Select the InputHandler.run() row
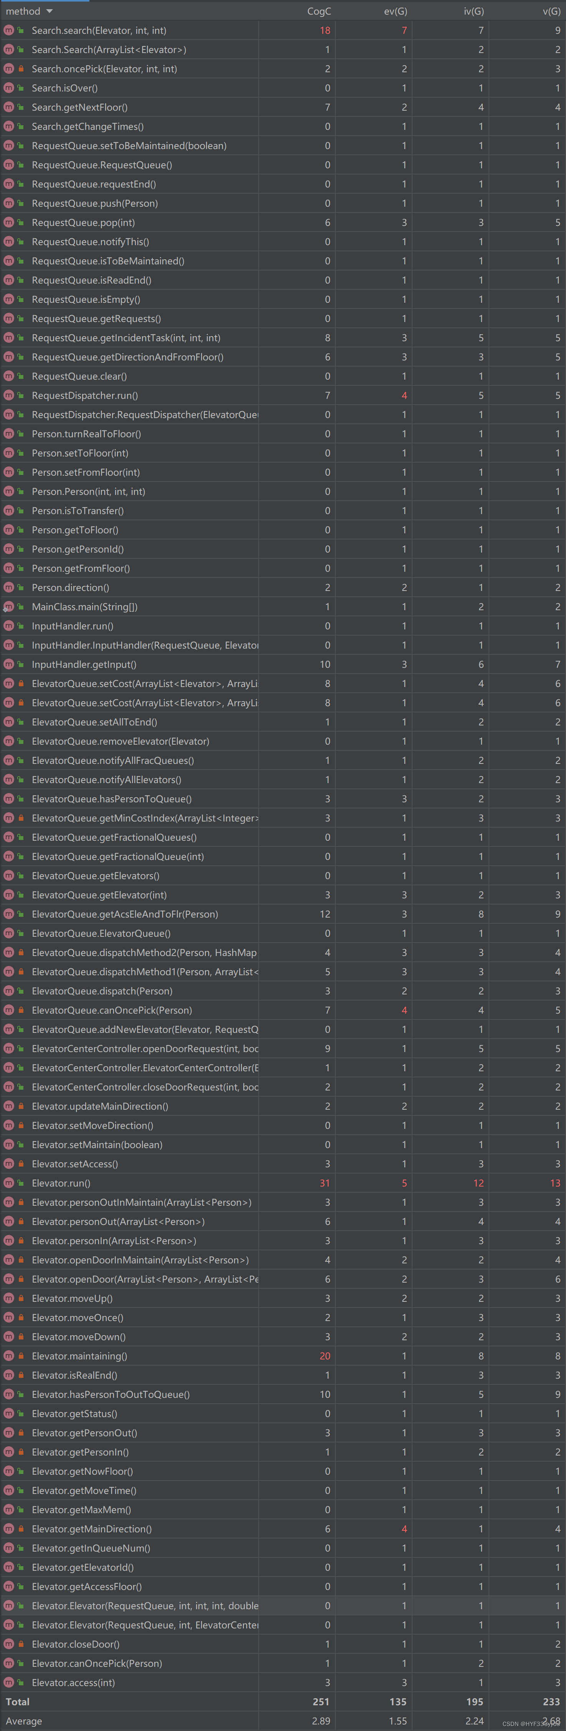 click(x=283, y=626)
